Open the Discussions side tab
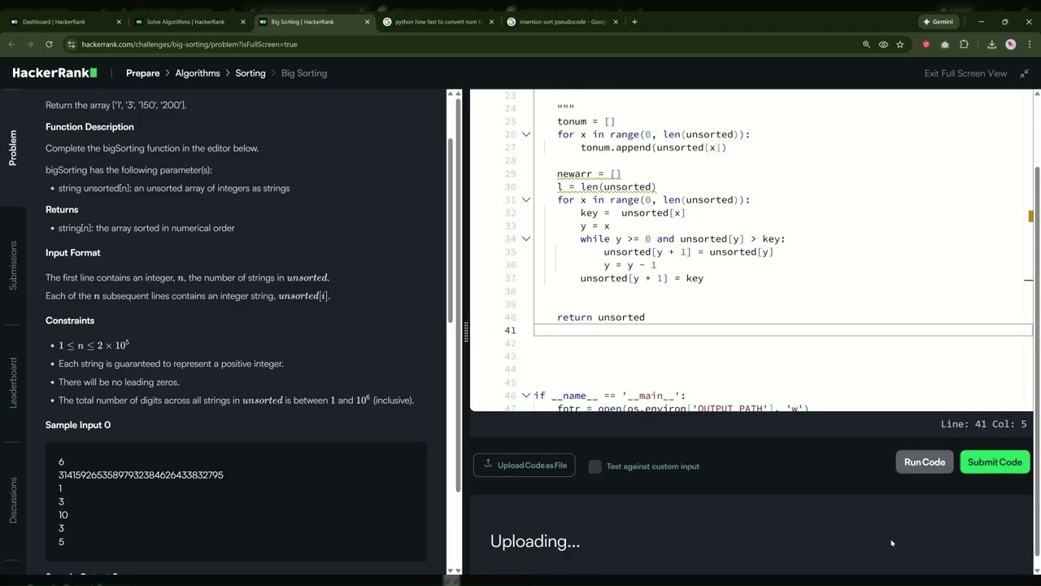 click(x=12, y=500)
